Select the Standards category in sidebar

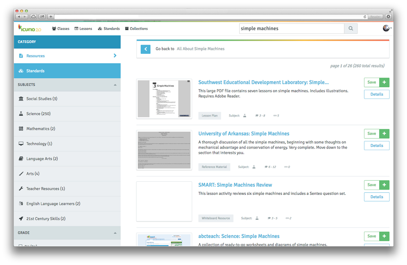[67, 71]
